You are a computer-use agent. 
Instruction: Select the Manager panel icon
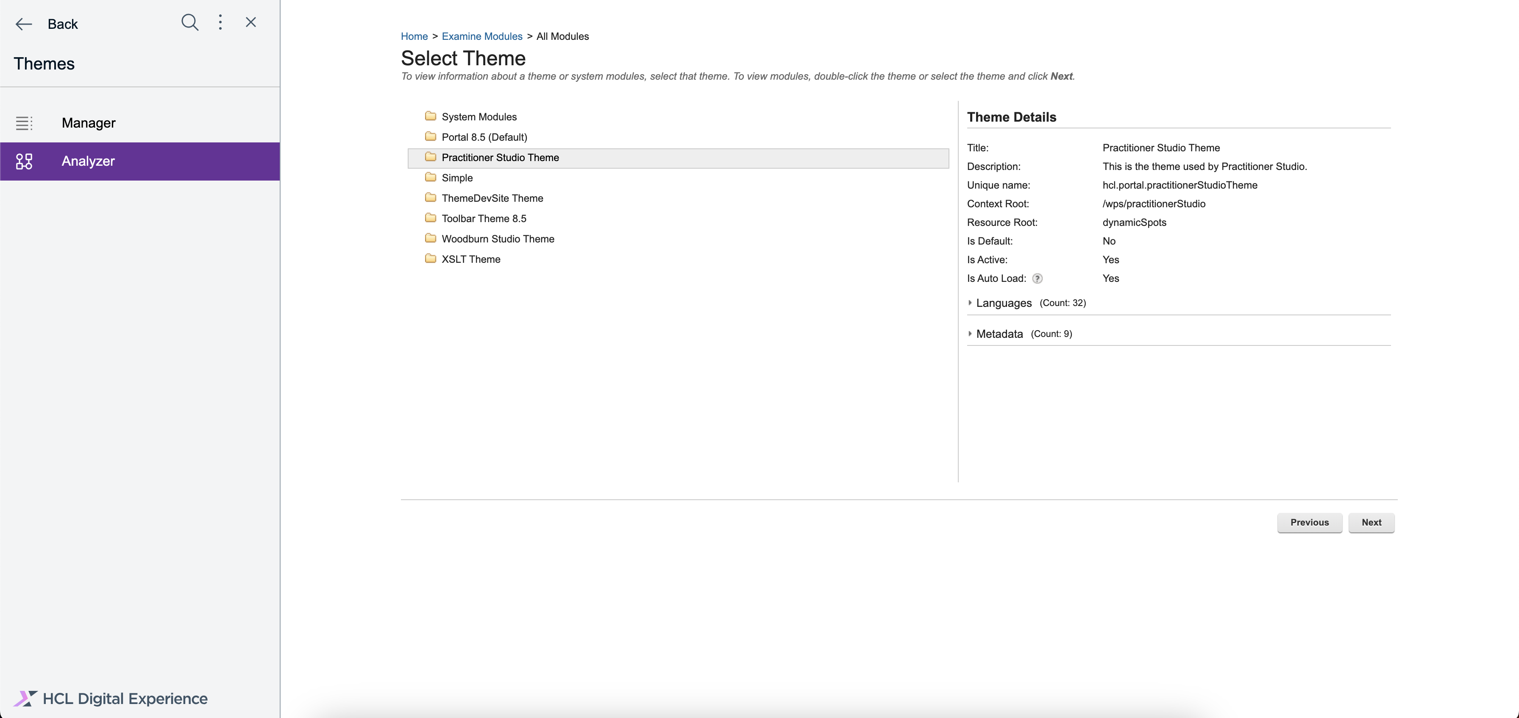coord(24,122)
